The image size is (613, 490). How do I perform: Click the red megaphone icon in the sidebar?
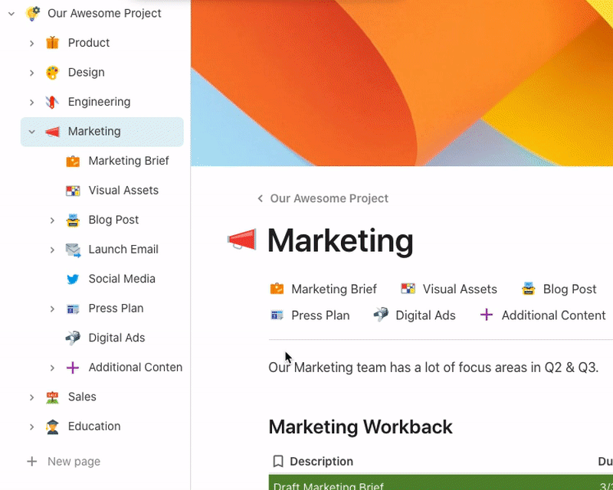pos(52,132)
